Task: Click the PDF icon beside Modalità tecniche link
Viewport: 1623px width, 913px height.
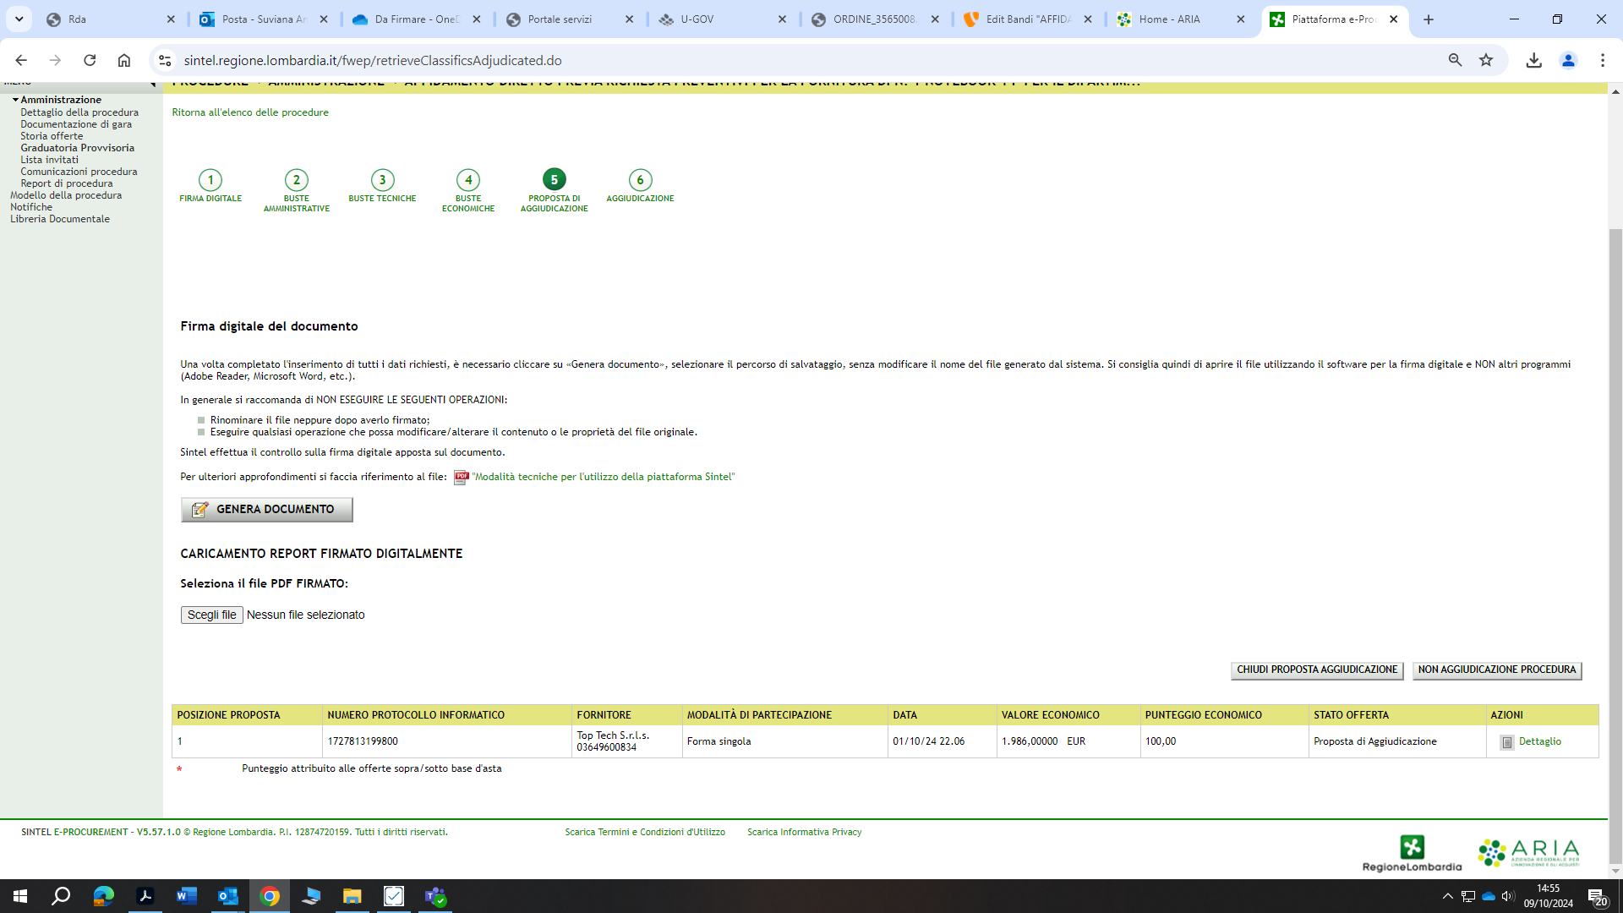Action: pos(461,477)
